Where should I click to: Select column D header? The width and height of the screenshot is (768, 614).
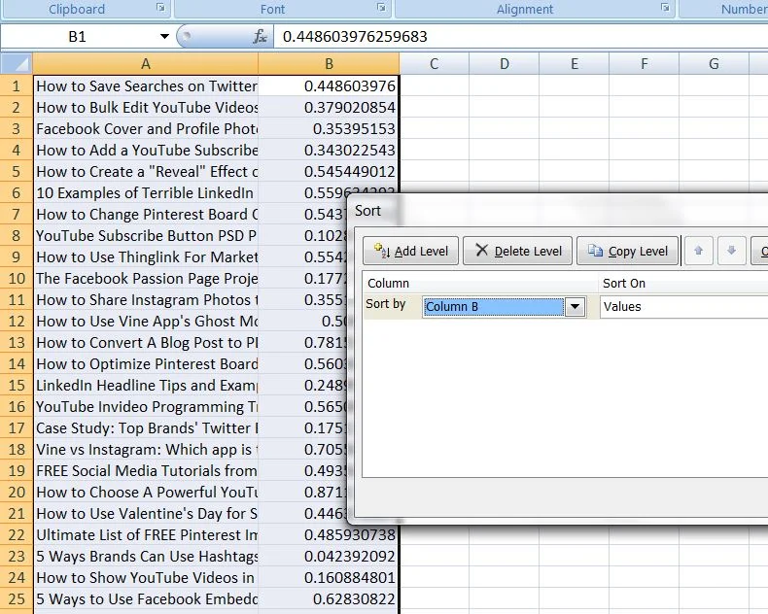coord(504,64)
